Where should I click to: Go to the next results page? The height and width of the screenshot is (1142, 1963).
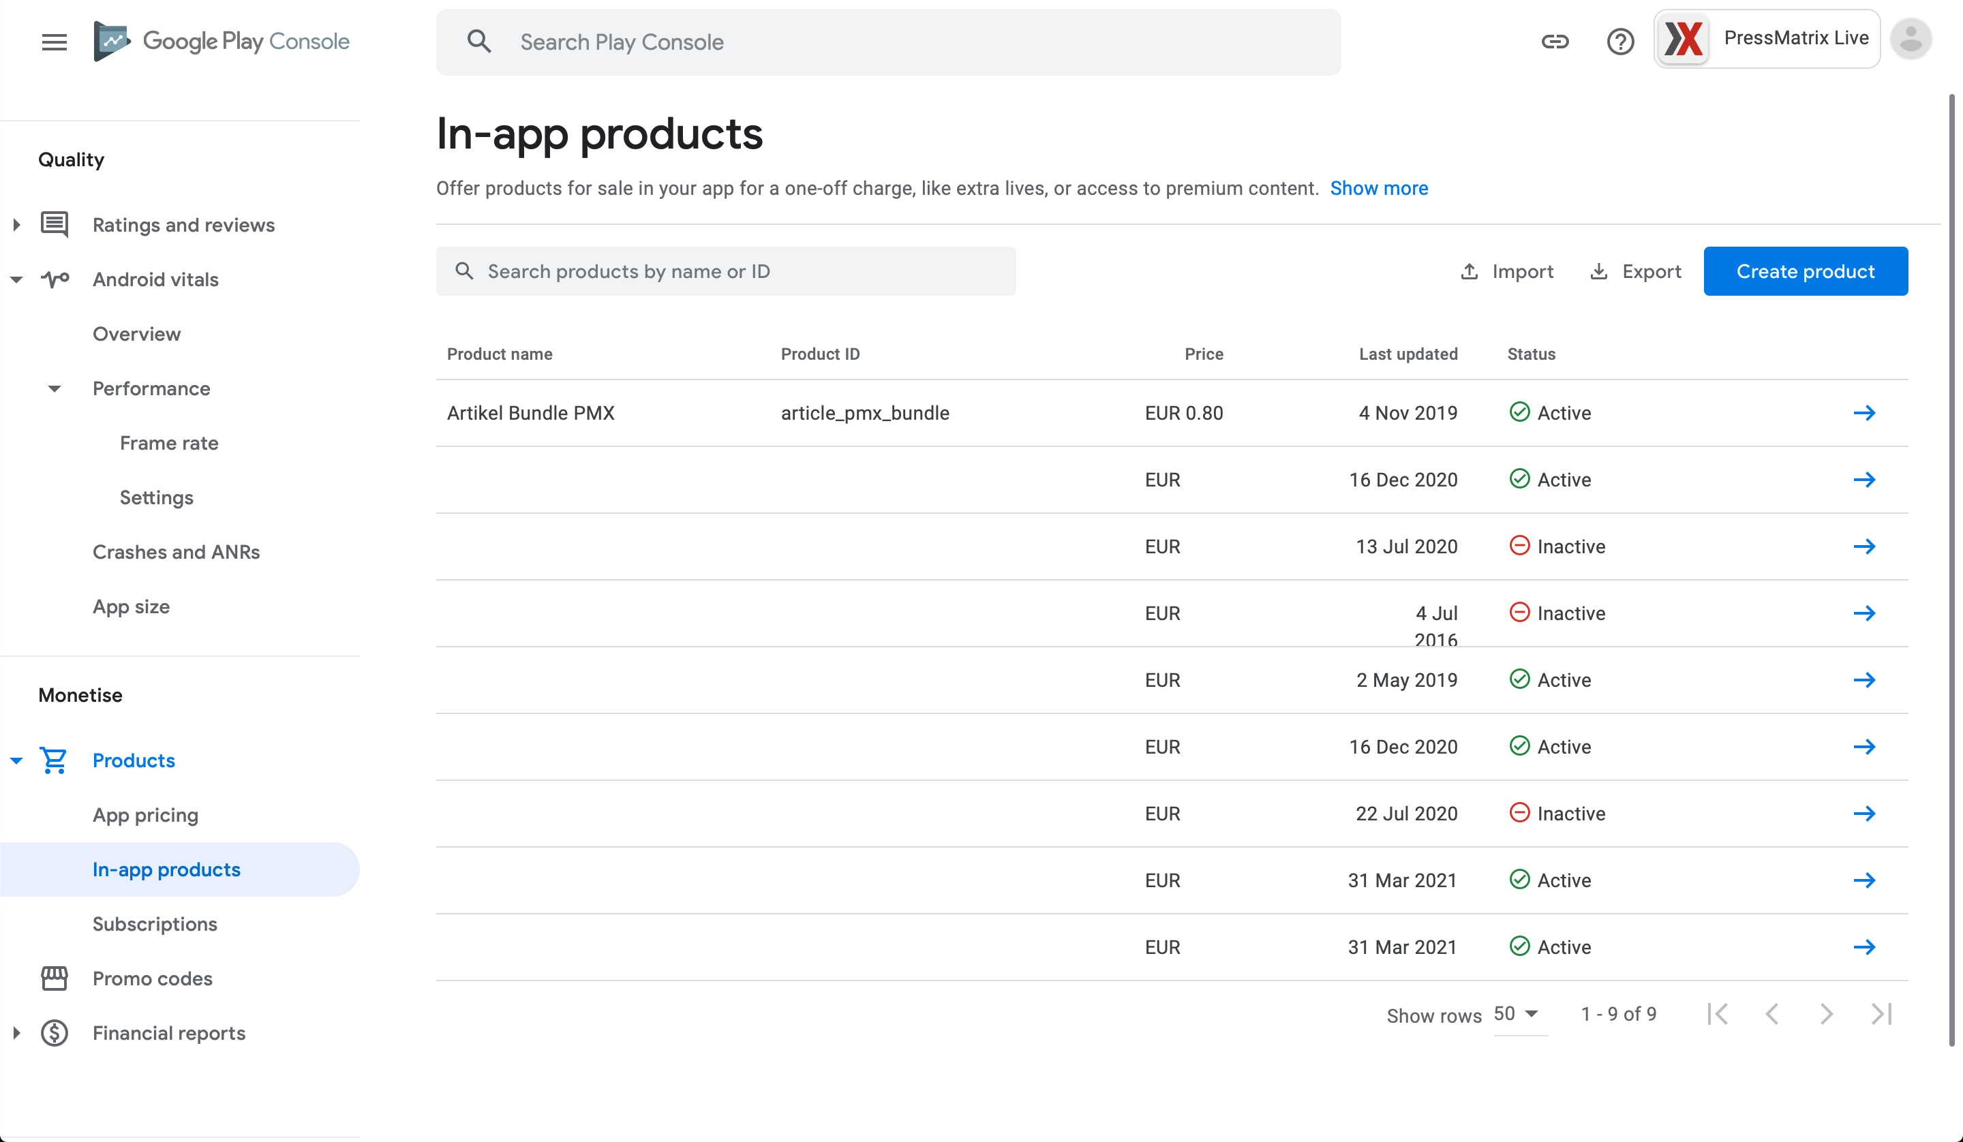tap(1827, 1013)
